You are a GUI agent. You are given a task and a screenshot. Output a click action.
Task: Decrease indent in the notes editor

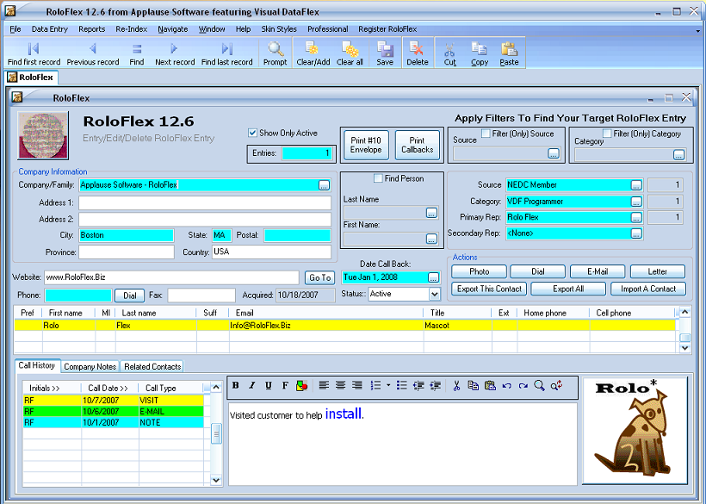click(x=418, y=386)
